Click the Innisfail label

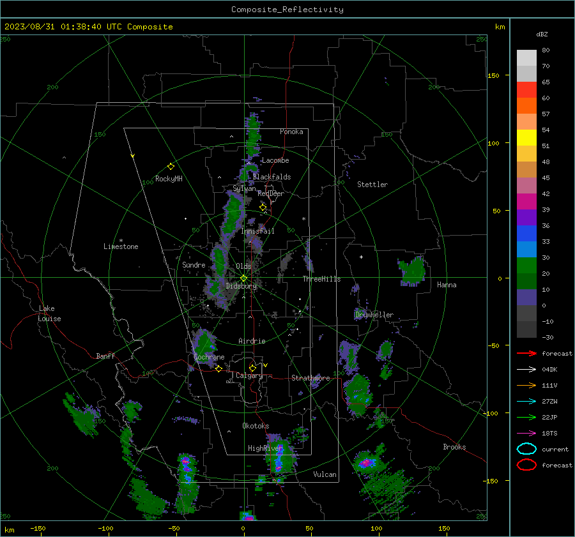[257, 231]
